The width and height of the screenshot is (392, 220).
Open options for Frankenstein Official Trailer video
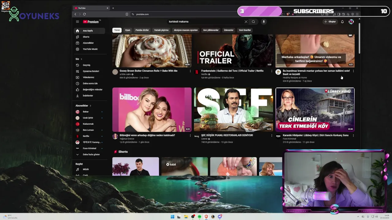tap(272, 71)
